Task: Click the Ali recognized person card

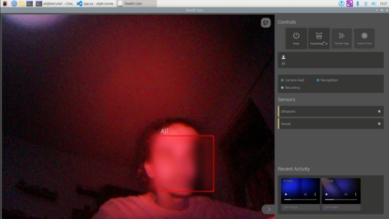Action: click(330, 60)
